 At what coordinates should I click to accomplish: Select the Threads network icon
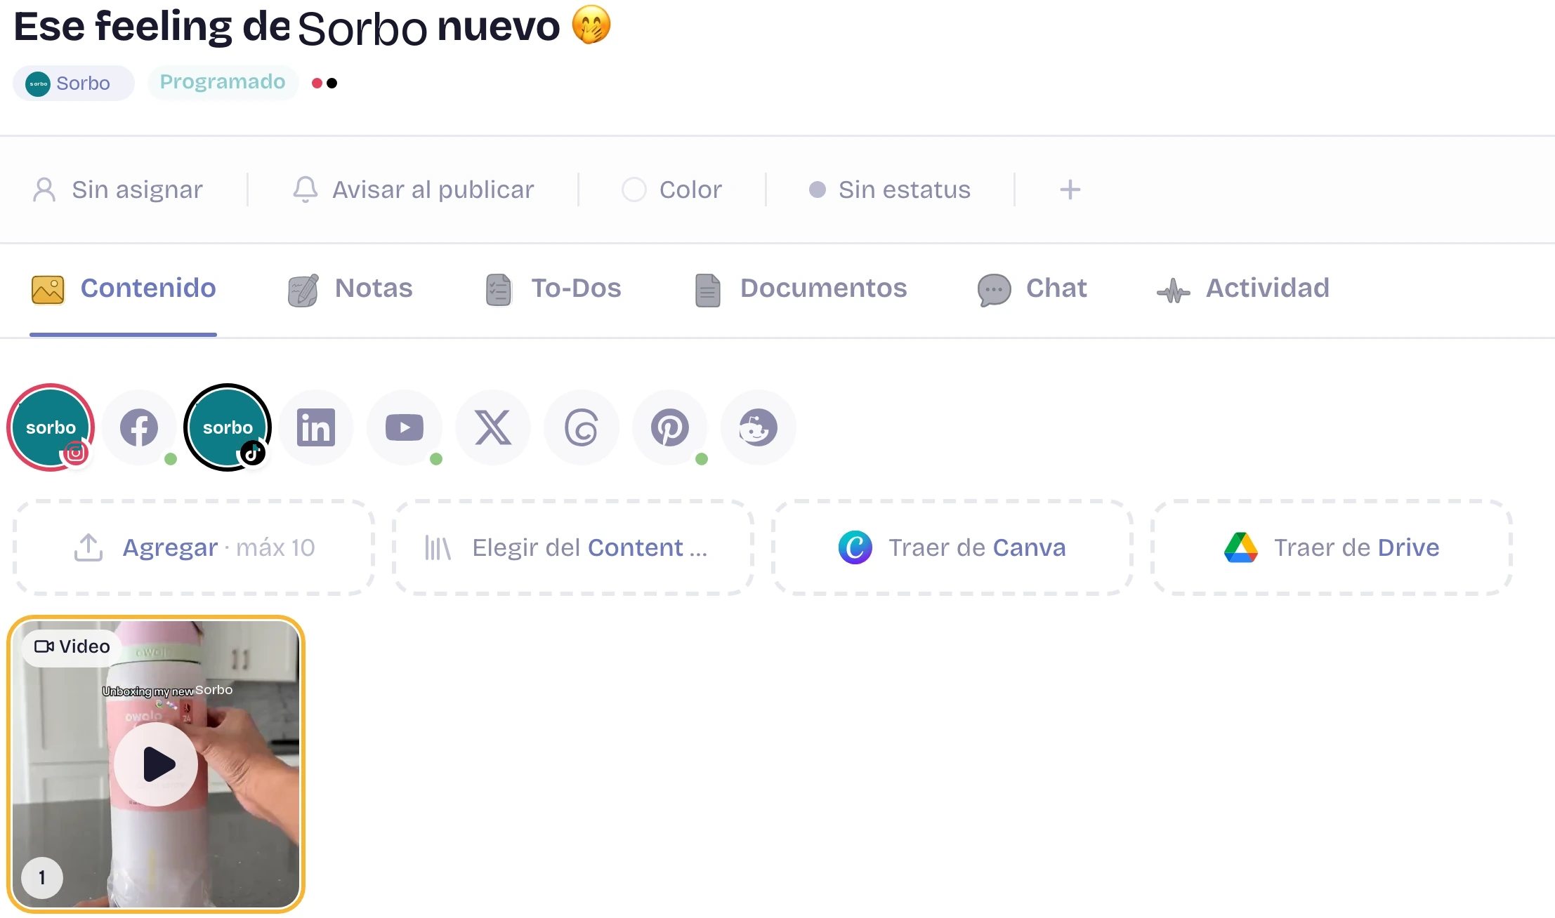[x=582, y=427]
